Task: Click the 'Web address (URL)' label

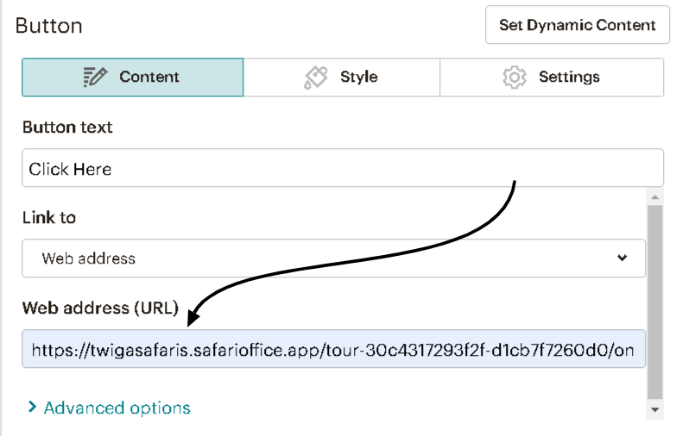Action: click(100, 308)
